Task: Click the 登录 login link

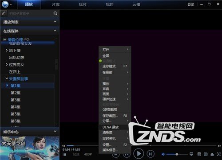Action: pos(191,4)
